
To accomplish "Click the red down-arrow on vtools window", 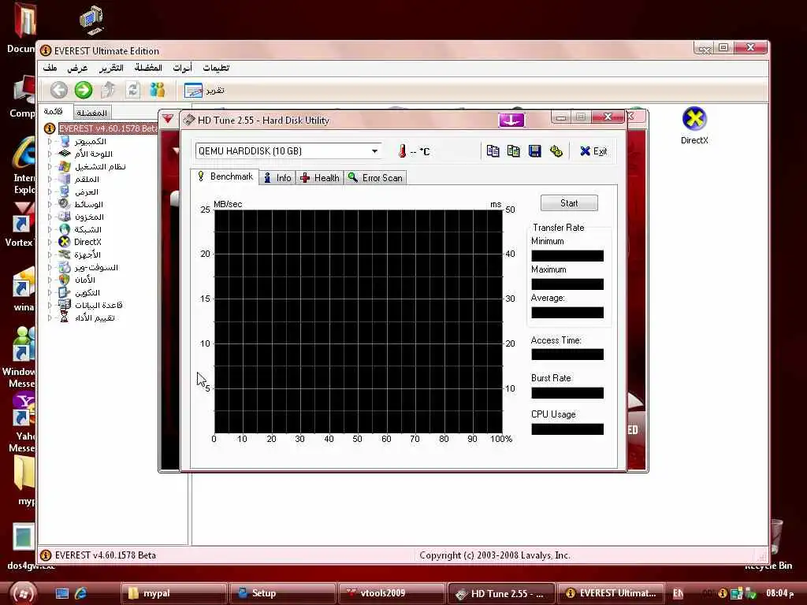I will 168,119.
